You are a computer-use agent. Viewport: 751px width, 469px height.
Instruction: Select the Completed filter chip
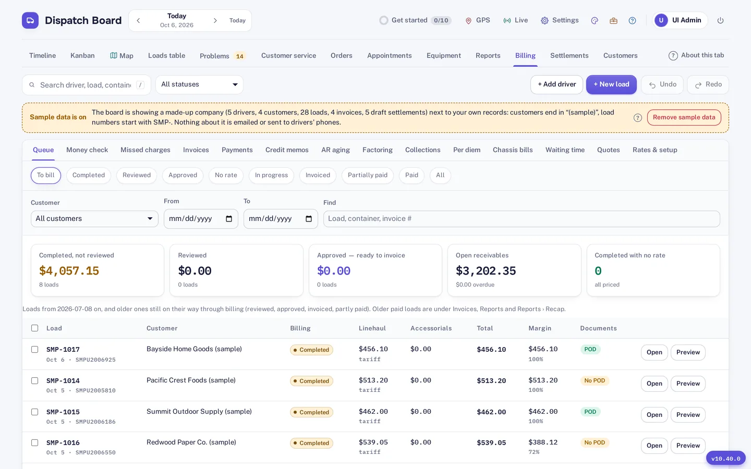[x=89, y=176]
